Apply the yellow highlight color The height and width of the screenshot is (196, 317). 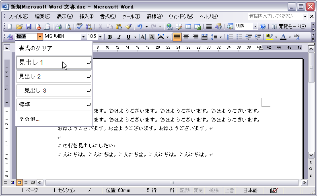[269, 37]
